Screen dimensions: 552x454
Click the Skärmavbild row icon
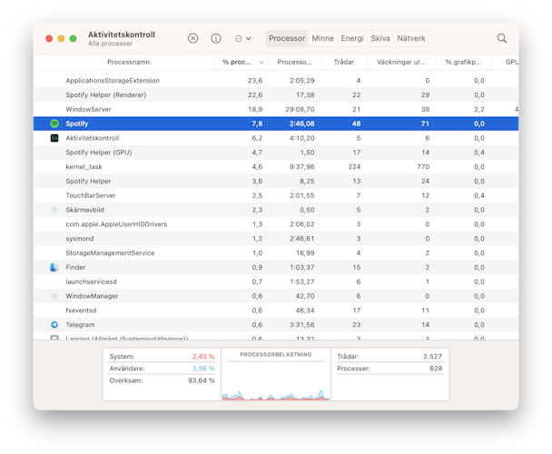click(54, 210)
